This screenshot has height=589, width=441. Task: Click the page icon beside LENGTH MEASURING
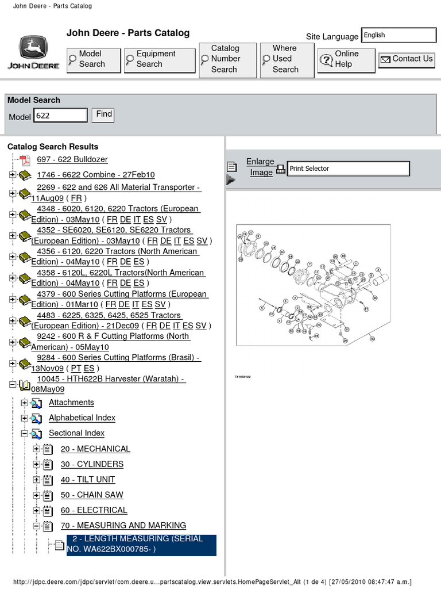click(59, 545)
